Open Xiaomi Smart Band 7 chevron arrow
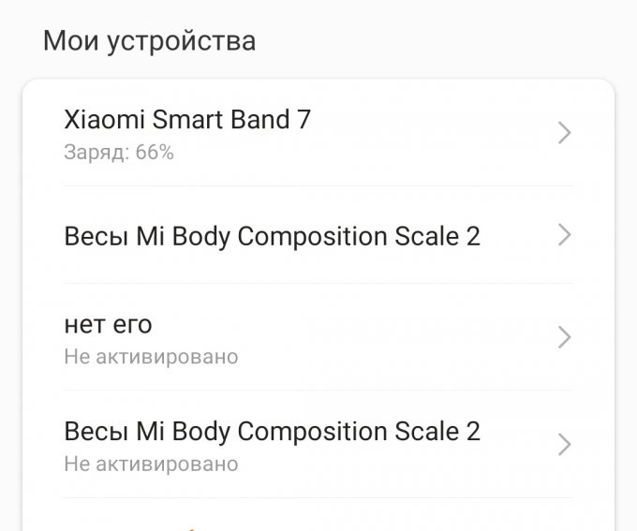This screenshot has height=531, width=637. pos(564,133)
